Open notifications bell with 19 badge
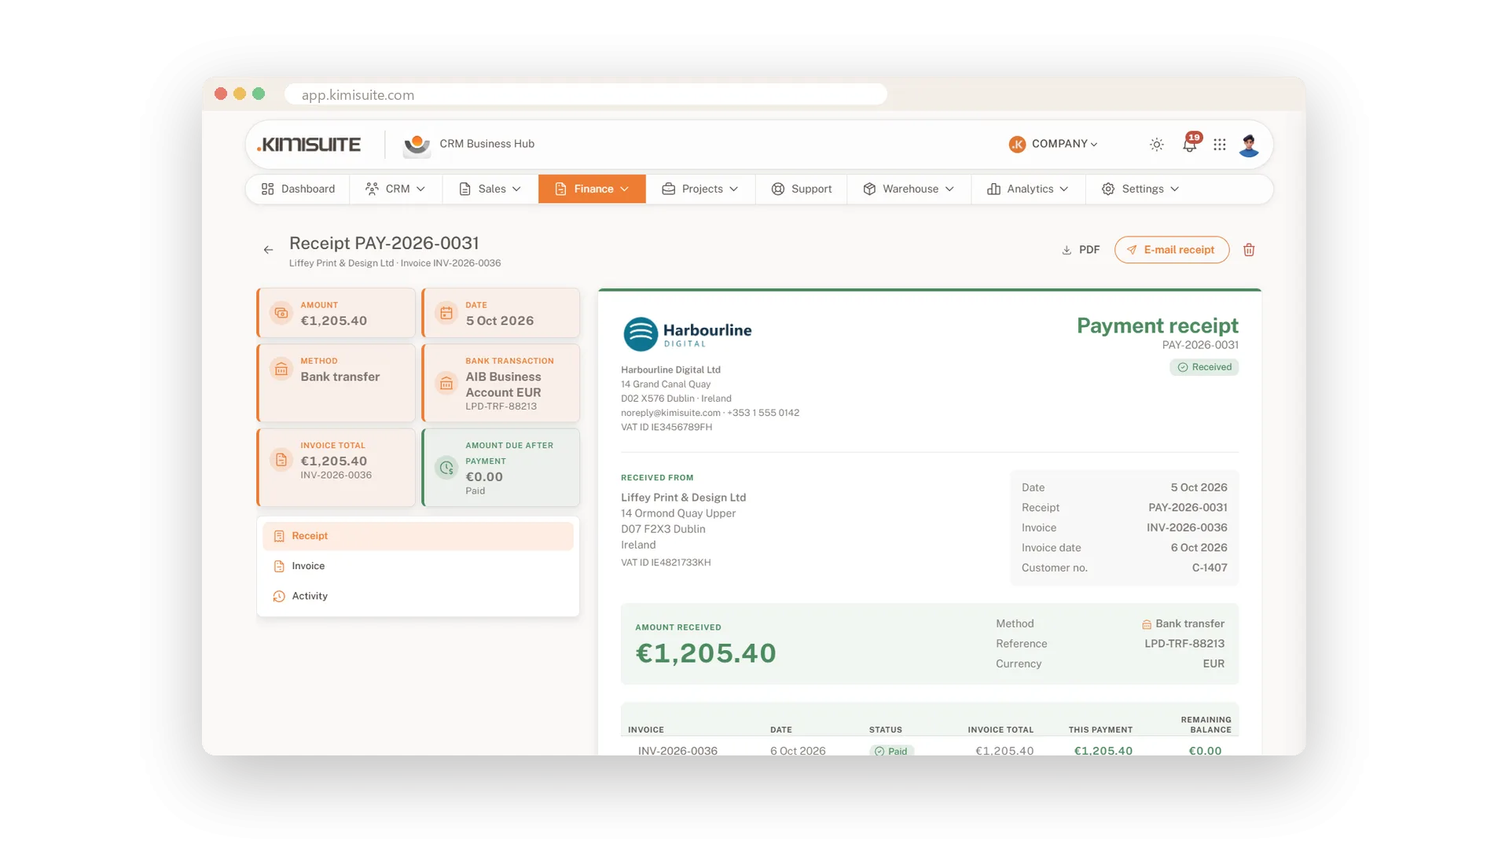 pyautogui.click(x=1190, y=143)
